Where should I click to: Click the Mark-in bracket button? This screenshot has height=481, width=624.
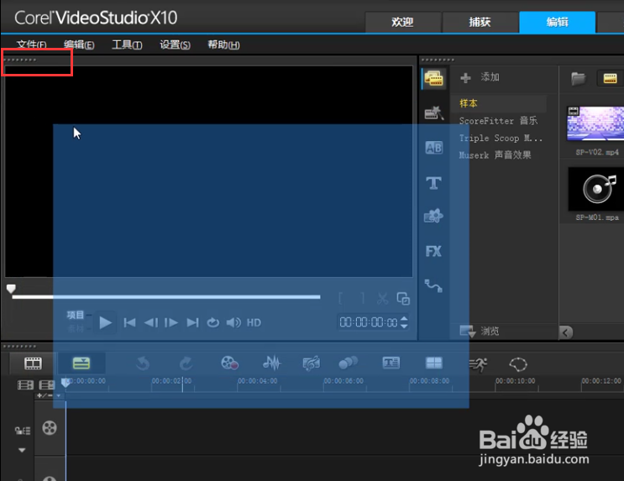click(x=341, y=298)
